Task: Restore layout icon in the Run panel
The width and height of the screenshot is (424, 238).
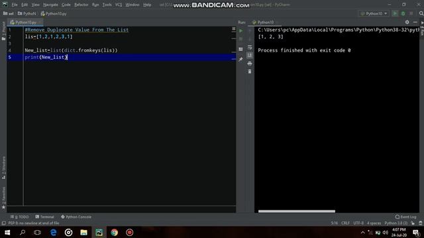Action: tap(240, 49)
